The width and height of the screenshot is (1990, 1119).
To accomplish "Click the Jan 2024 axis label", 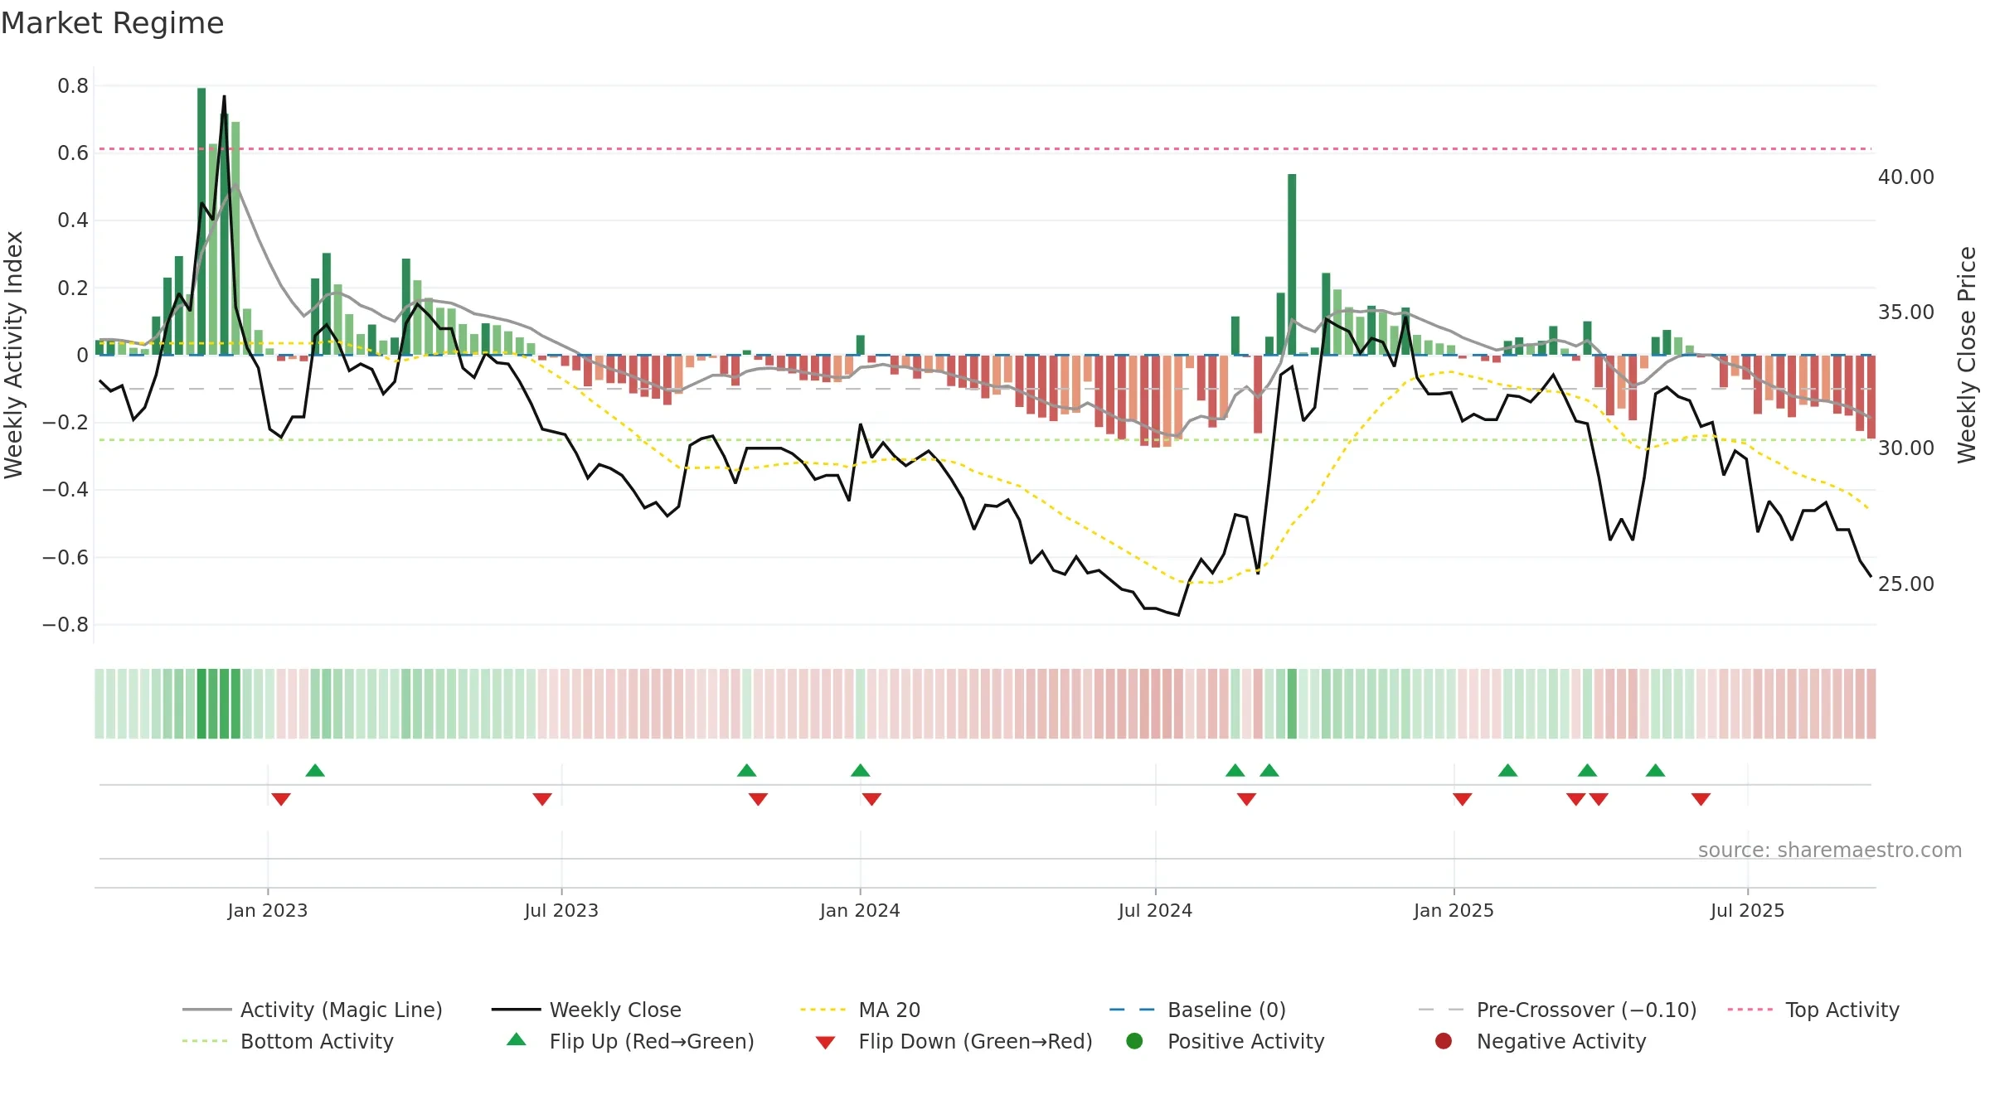I will click(x=860, y=910).
